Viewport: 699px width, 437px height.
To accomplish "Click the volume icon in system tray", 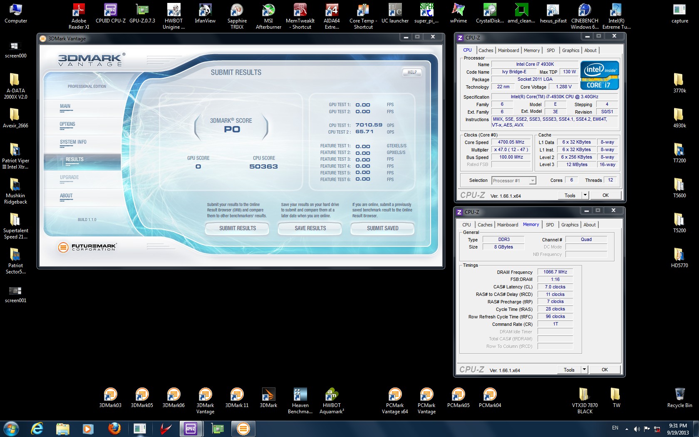I will pyautogui.click(x=637, y=429).
